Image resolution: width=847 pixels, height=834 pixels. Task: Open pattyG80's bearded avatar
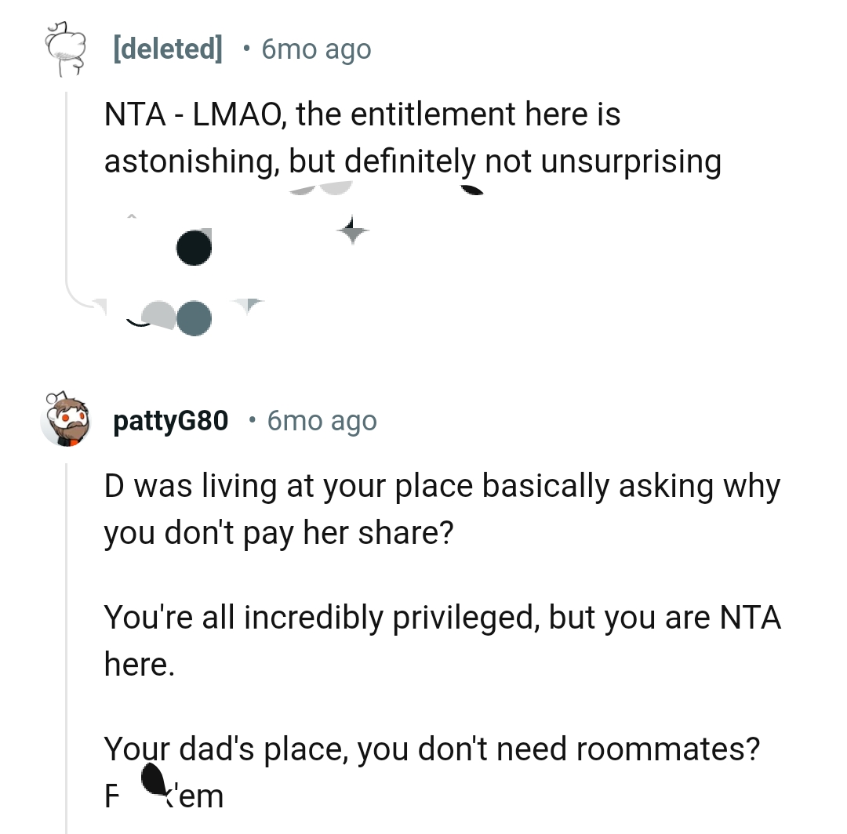64,422
